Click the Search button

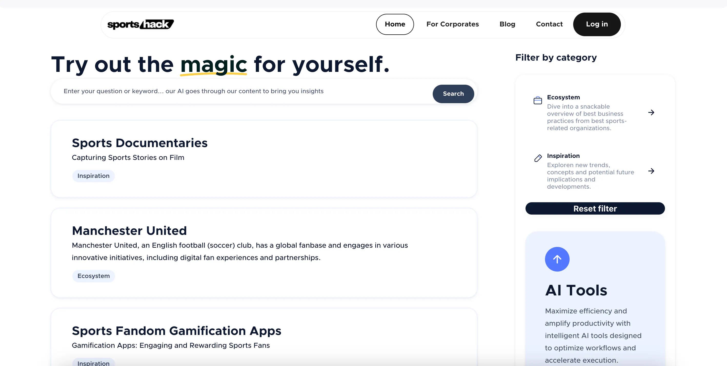point(453,94)
